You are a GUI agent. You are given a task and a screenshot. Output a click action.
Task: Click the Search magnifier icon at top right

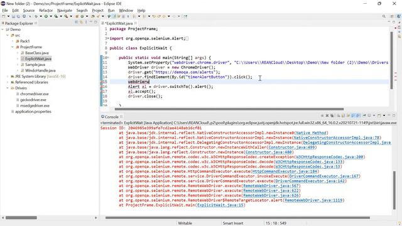[x=384, y=16]
